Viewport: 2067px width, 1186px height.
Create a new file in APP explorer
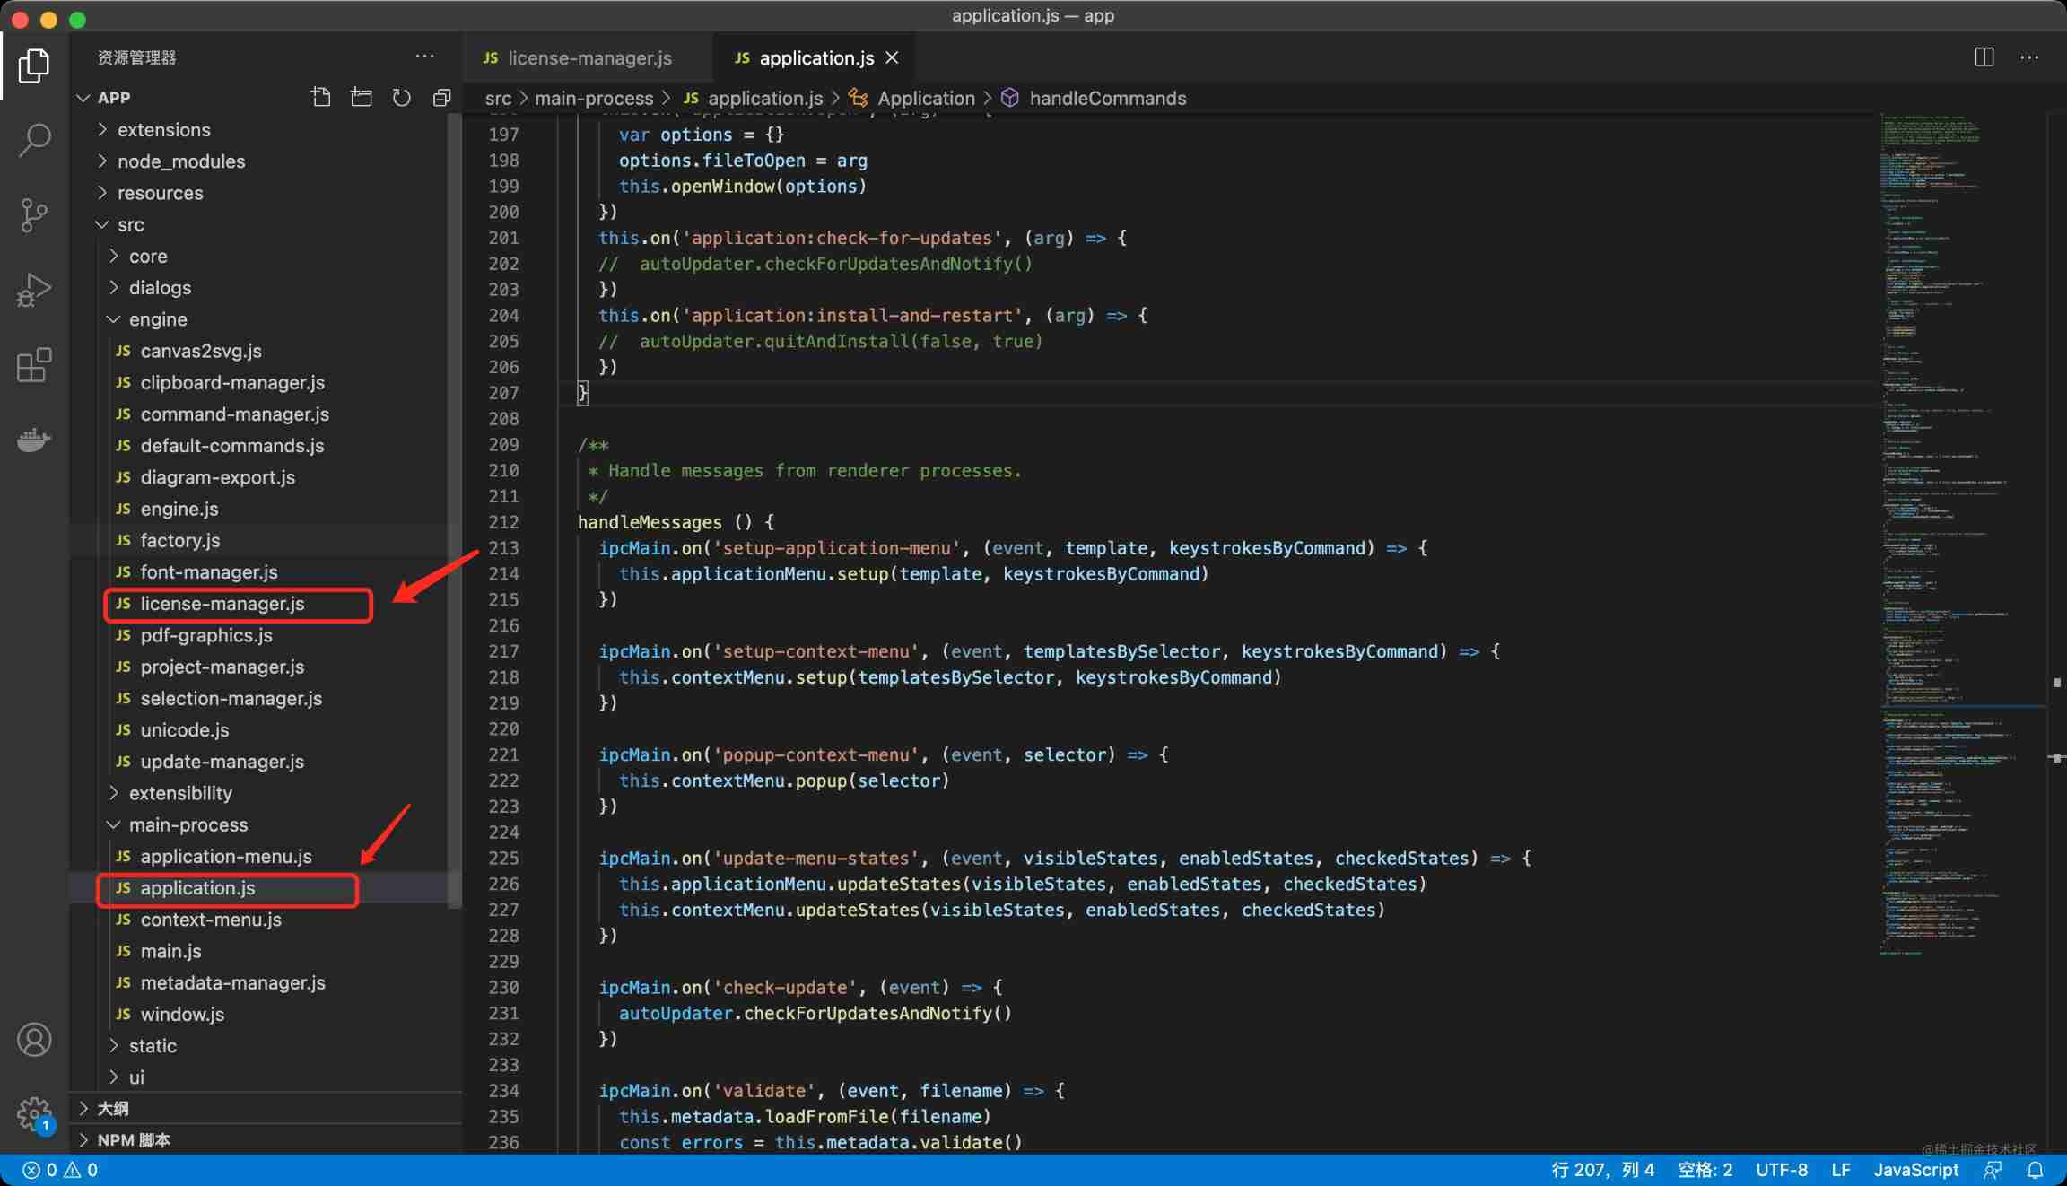(320, 97)
